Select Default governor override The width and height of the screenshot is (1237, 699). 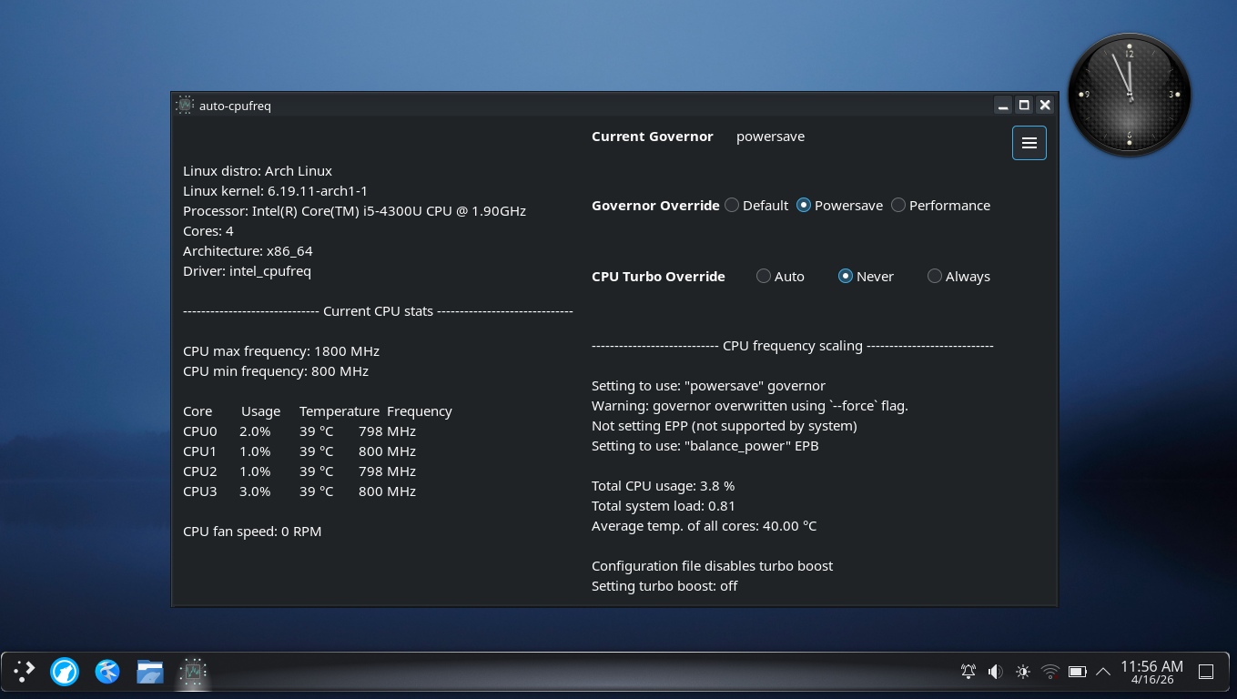[x=756, y=206]
